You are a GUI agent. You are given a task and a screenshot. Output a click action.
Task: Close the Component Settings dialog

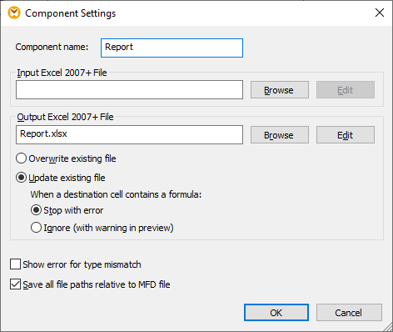tap(380, 13)
